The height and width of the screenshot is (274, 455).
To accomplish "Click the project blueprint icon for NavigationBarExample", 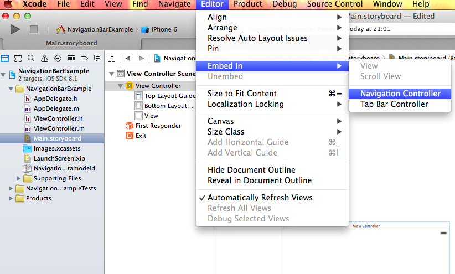I will (x=12, y=75).
